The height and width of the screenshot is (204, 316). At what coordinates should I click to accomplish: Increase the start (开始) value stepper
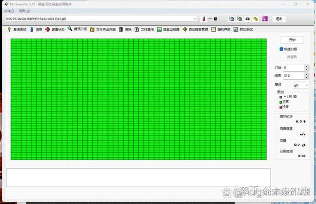click(307, 66)
